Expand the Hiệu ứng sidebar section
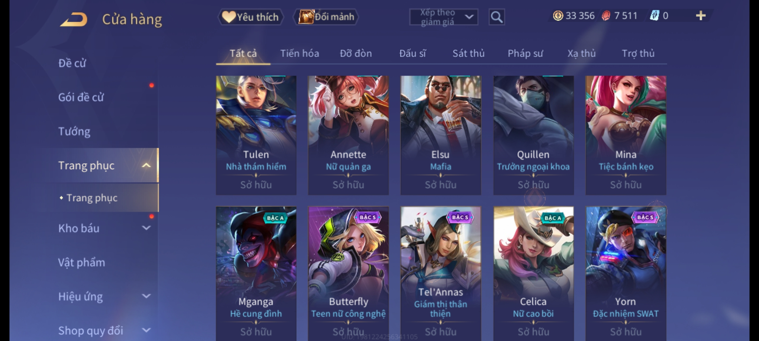 click(146, 296)
